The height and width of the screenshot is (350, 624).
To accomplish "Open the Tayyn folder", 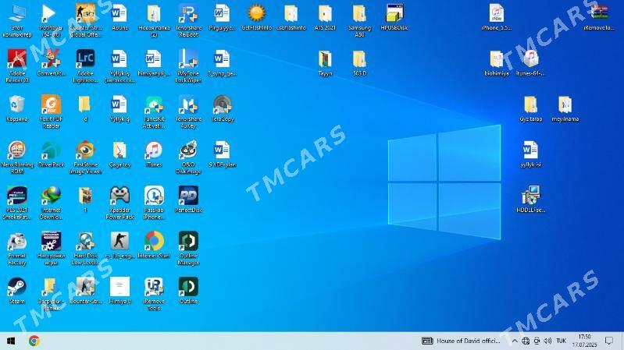I will (x=325, y=63).
